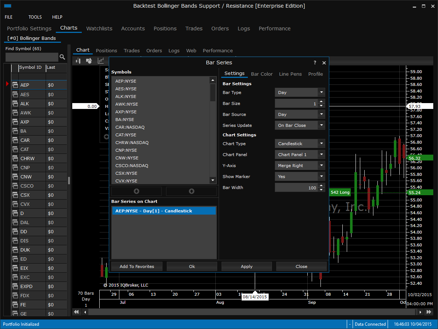Click the Ok button

point(192,266)
